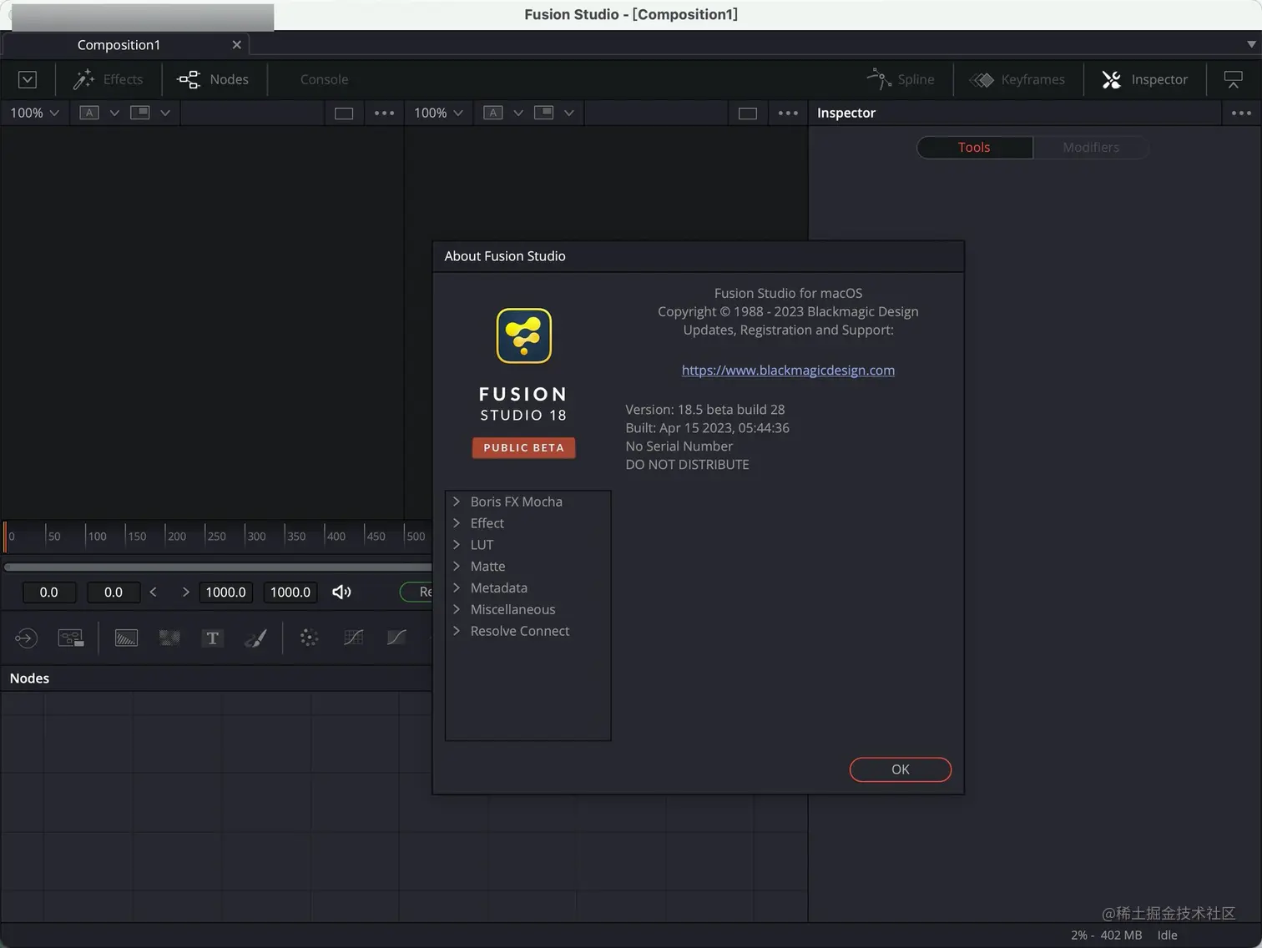Open channel dropdown arrow beside left viewer A button

pos(114,113)
